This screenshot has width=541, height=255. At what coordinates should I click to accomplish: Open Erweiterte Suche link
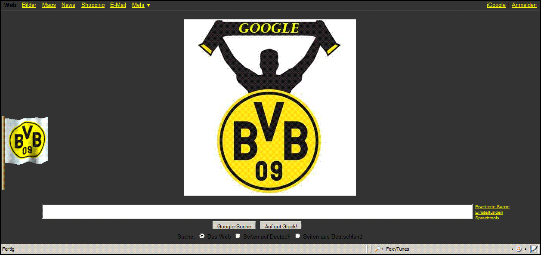492,207
